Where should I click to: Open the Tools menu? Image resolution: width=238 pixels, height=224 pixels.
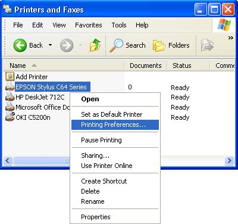[119, 25]
